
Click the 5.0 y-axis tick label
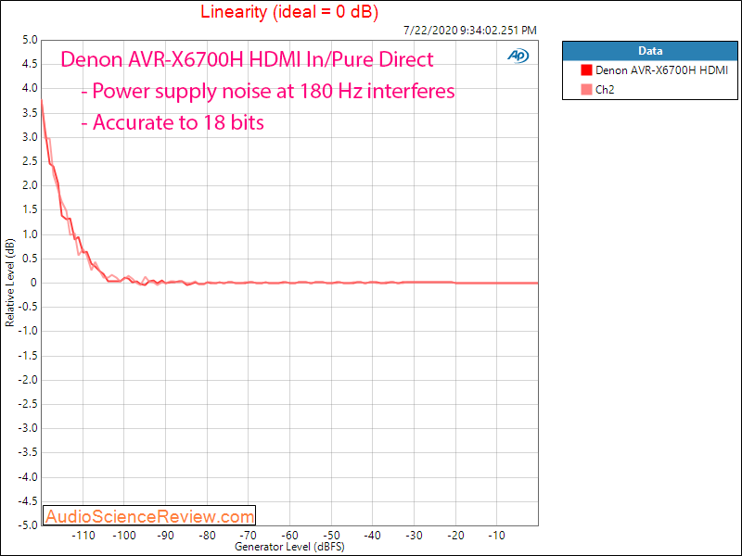(30, 40)
